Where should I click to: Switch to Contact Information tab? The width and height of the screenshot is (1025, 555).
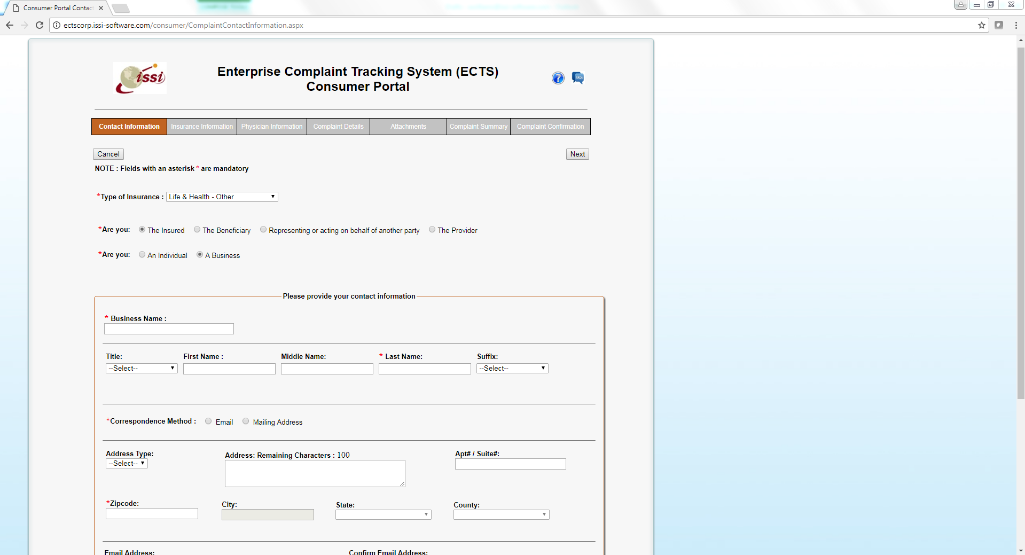coord(129,127)
